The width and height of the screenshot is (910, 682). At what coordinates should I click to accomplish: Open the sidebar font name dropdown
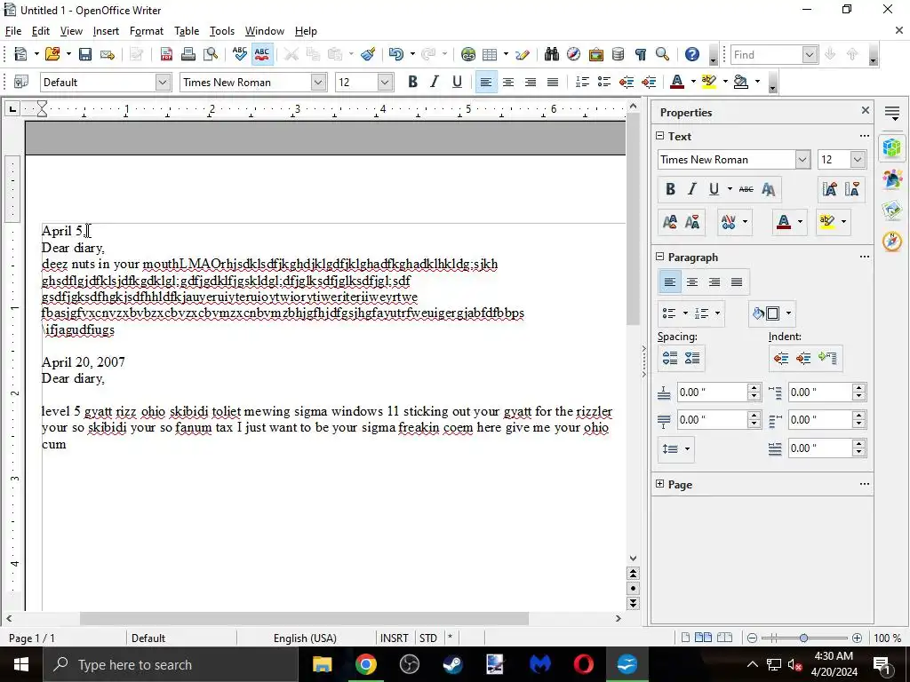802,160
